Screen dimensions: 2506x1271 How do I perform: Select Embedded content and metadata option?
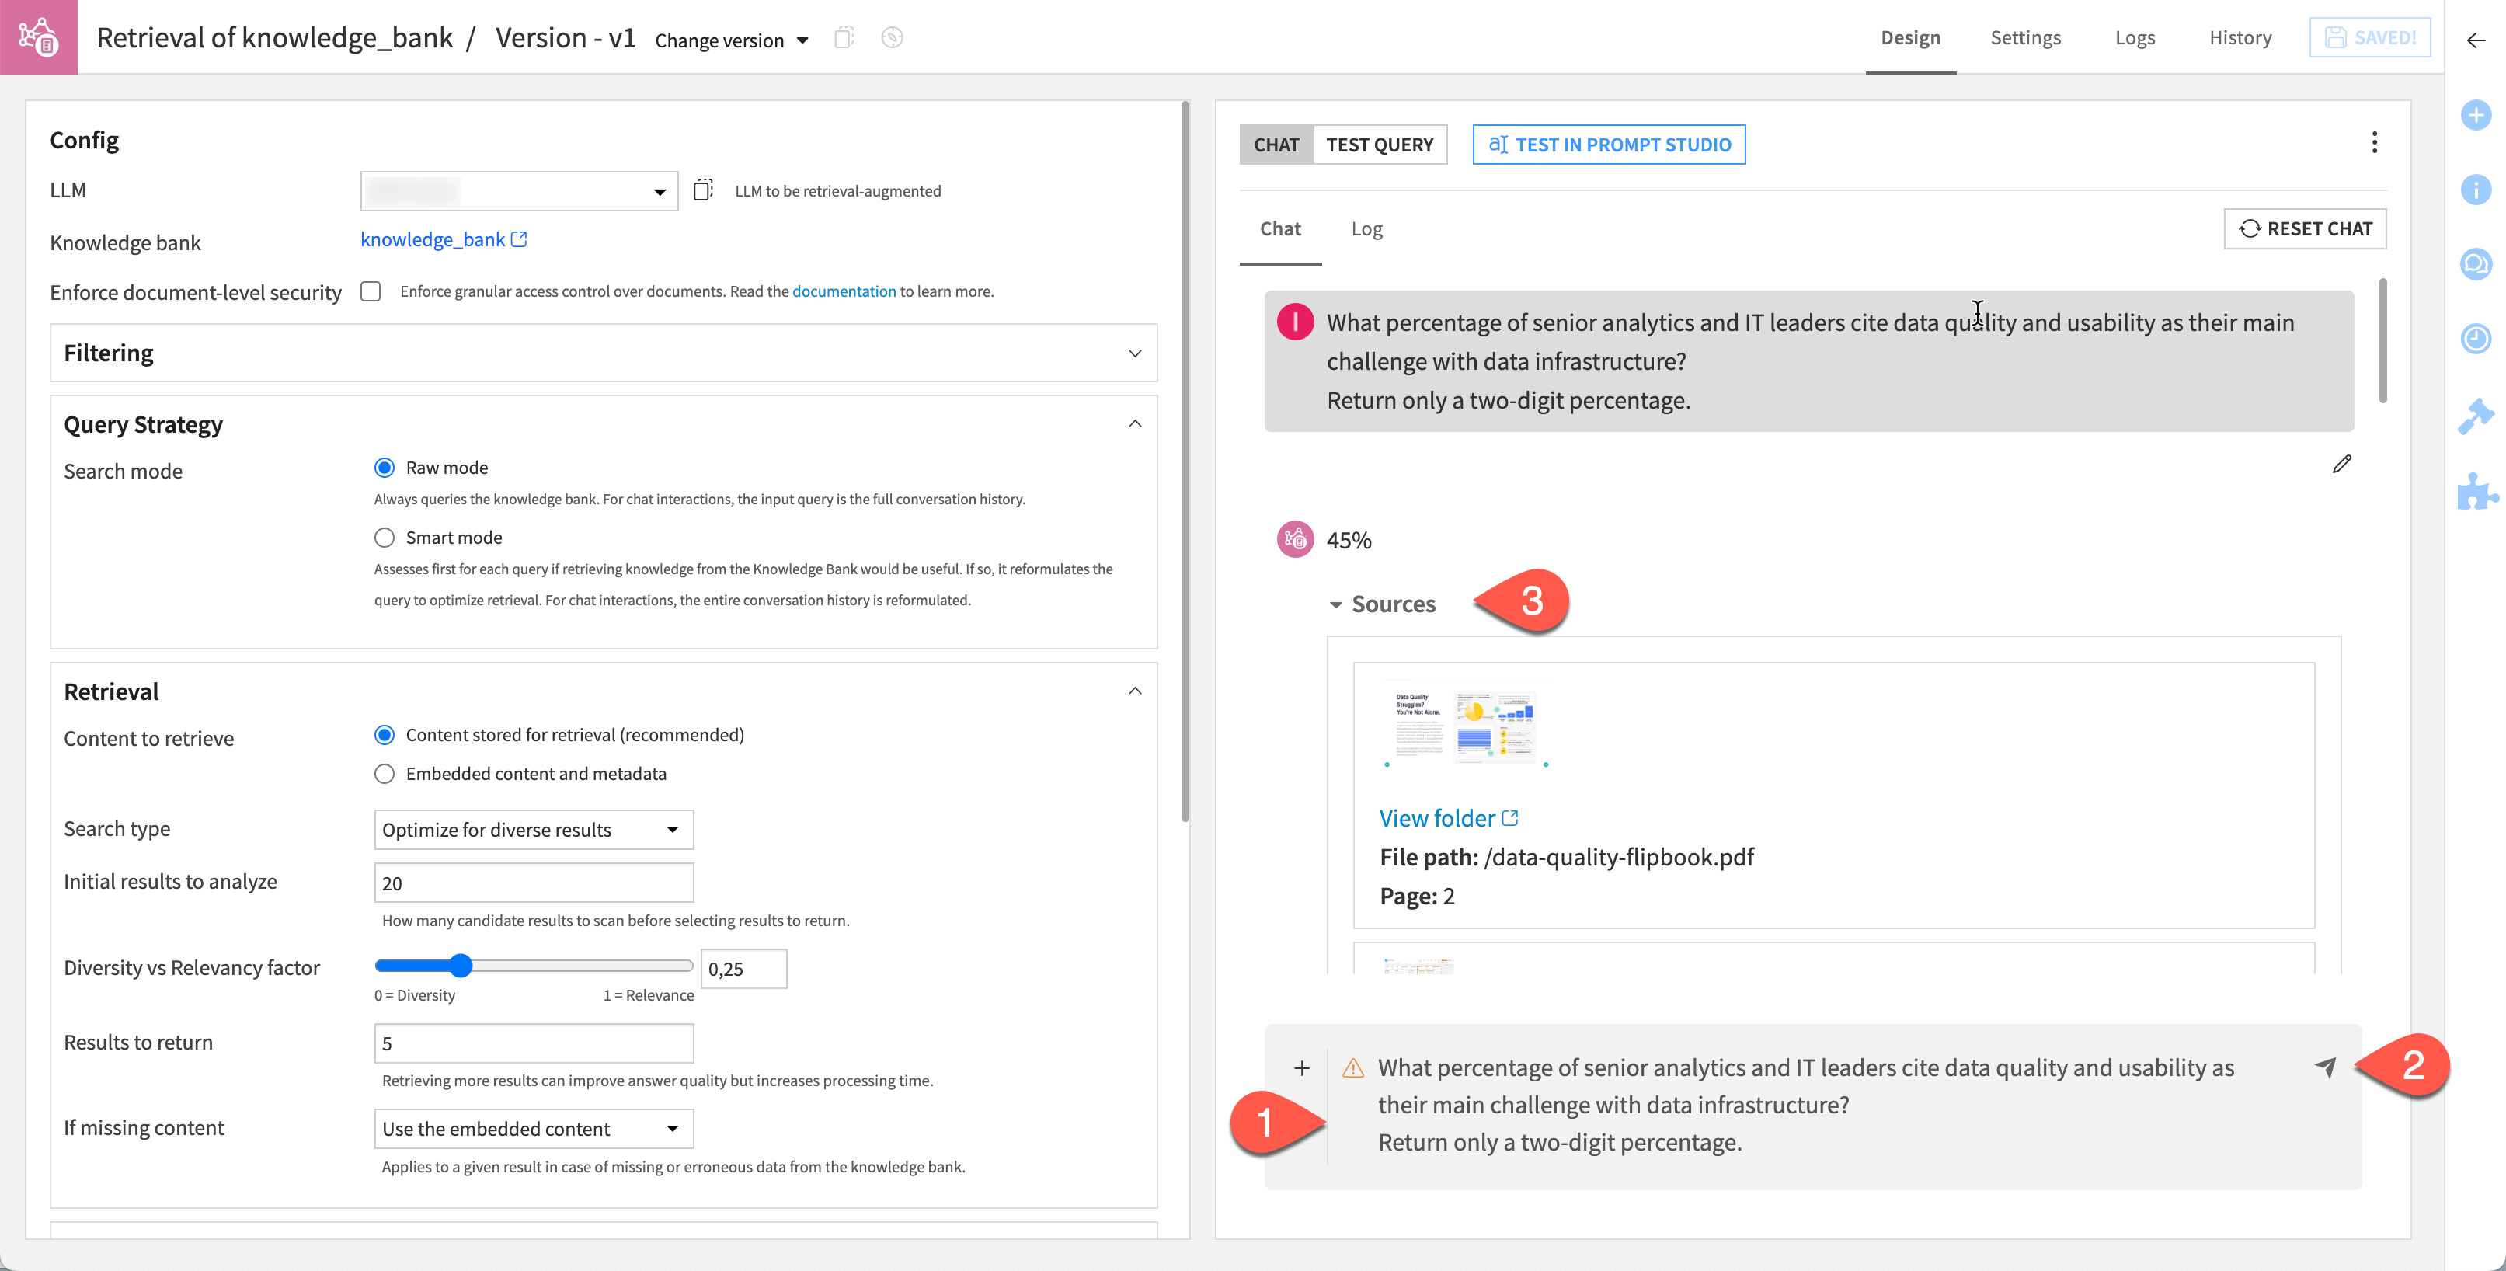pyautogui.click(x=385, y=774)
